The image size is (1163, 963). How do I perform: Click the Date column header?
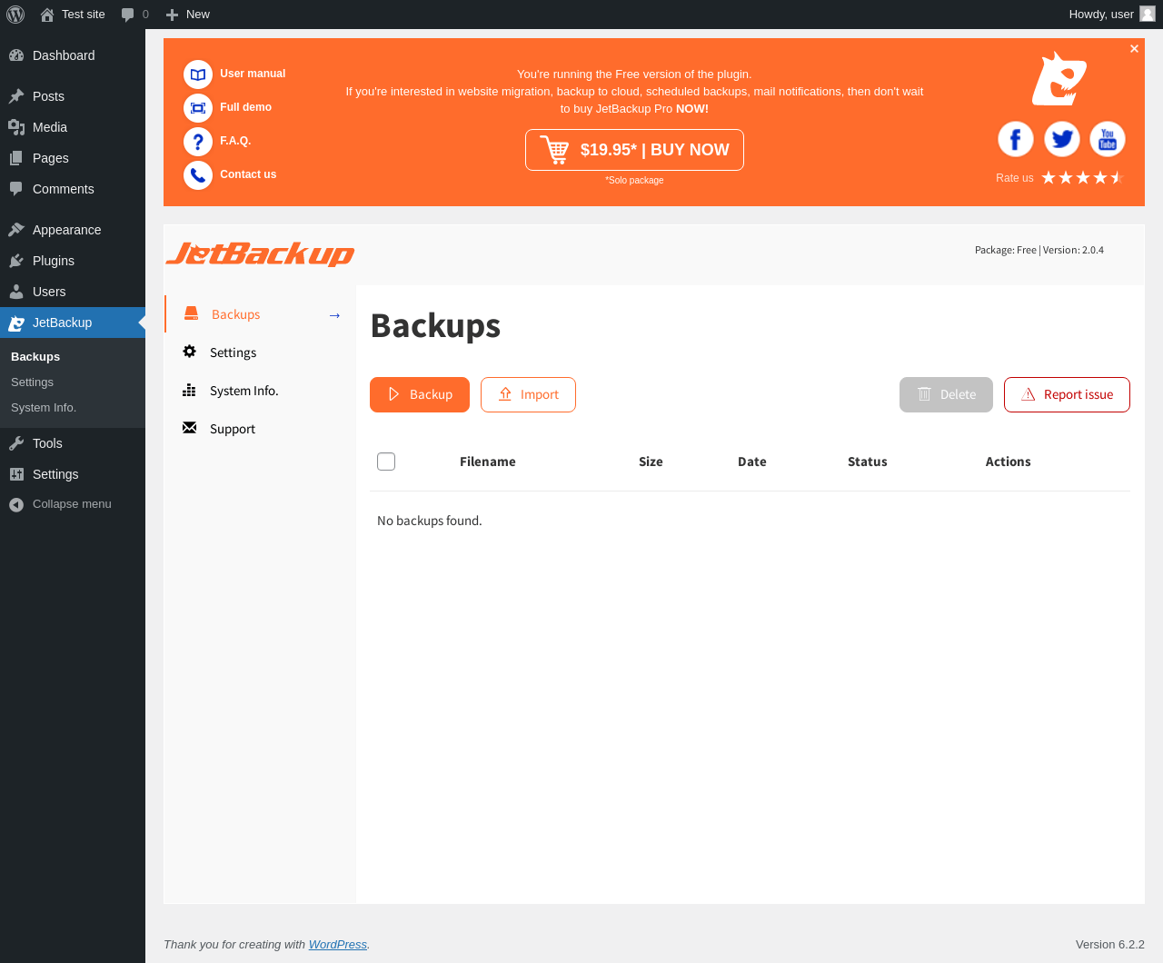coord(752,462)
